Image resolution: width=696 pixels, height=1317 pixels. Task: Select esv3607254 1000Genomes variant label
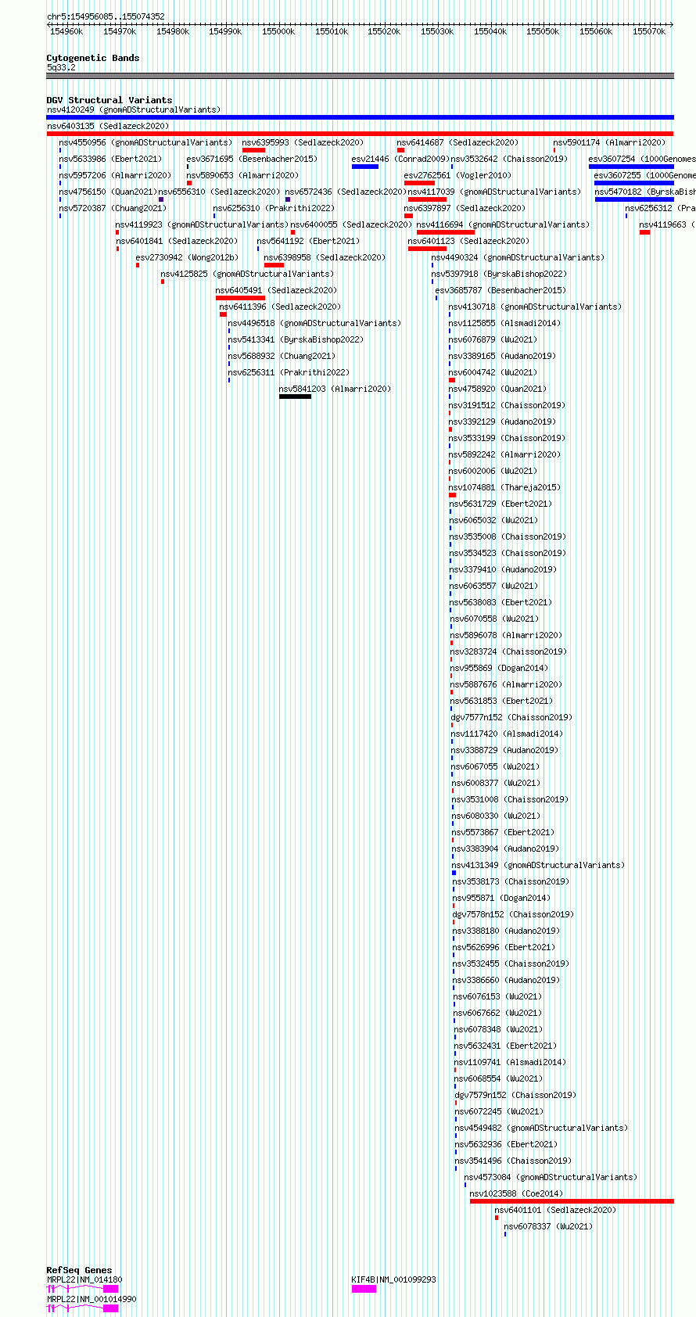[x=642, y=159]
